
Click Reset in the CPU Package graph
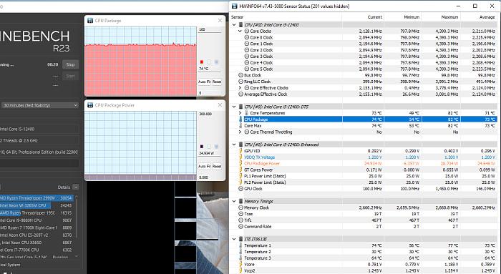[x=217, y=82]
